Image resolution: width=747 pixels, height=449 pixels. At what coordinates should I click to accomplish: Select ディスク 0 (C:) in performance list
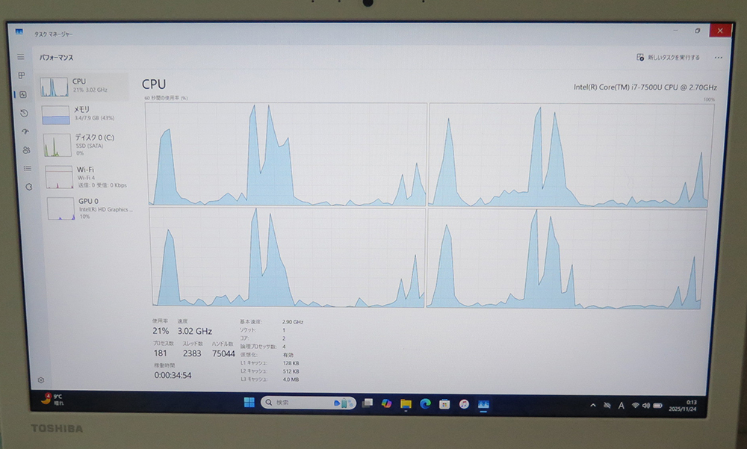click(87, 146)
